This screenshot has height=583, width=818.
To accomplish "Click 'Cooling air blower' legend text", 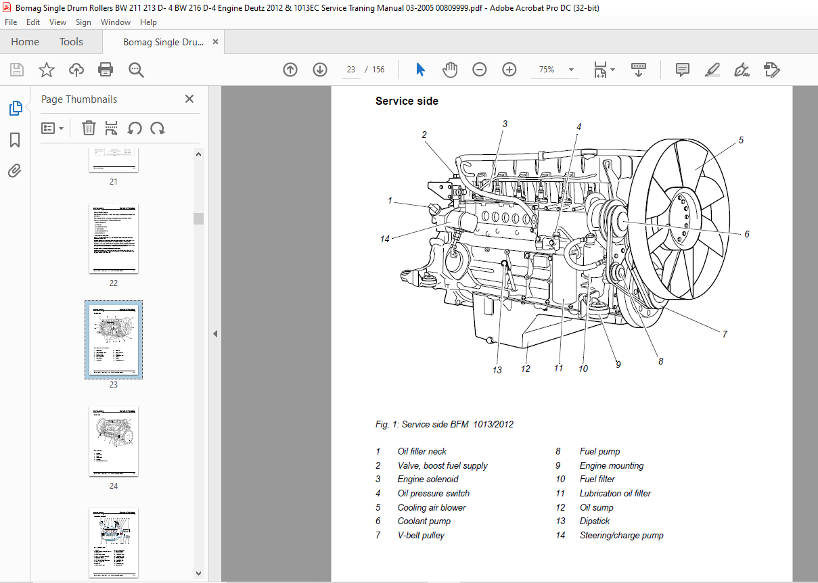I will click(432, 507).
